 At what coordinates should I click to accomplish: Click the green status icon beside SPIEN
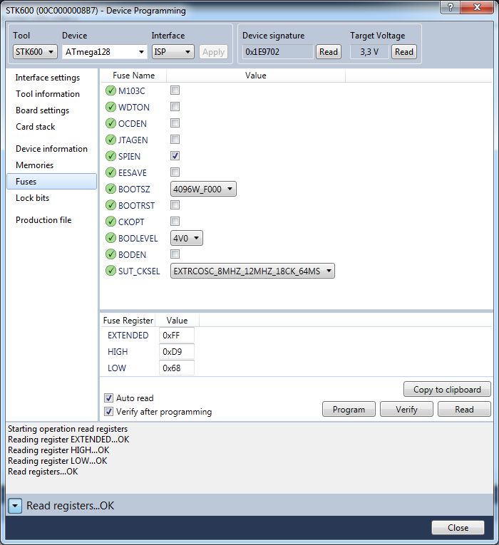(x=110, y=156)
